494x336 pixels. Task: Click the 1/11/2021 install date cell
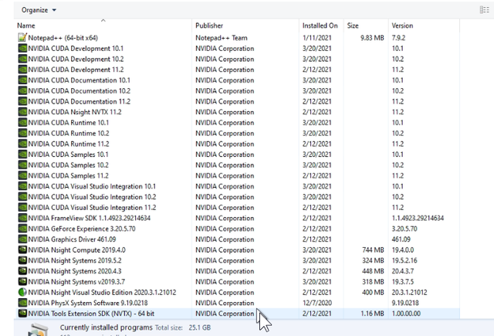tap(317, 38)
